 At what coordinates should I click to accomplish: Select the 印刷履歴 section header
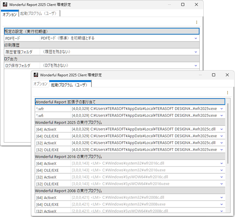tap(101, 45)
